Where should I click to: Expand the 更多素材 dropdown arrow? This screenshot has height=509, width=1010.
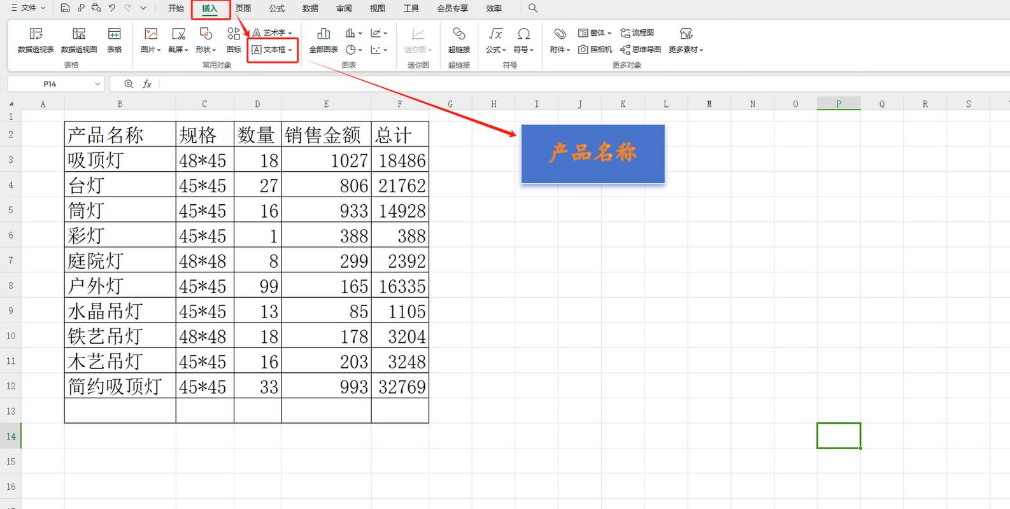[x=701, y=50]
